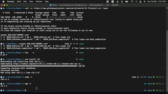The height and width of the screenshot is (94, 168).
Task: Click the Apple prompt icon on the 'npm -v' line
Action: [x=1, y=84]
